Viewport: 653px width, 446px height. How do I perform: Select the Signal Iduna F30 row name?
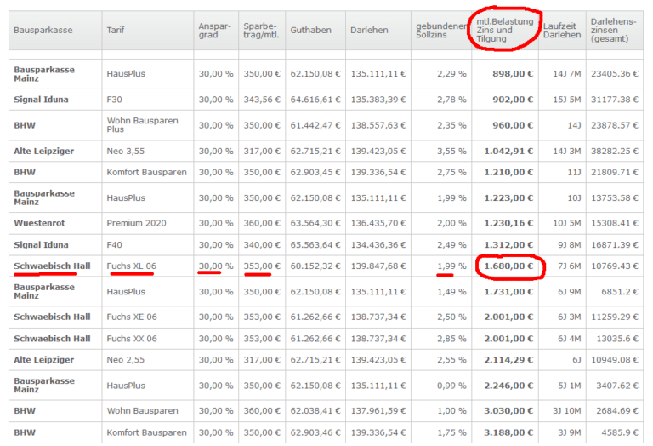41,100
